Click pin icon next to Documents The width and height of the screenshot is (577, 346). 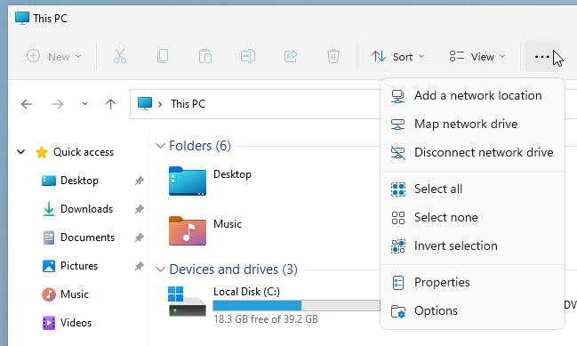139,237
